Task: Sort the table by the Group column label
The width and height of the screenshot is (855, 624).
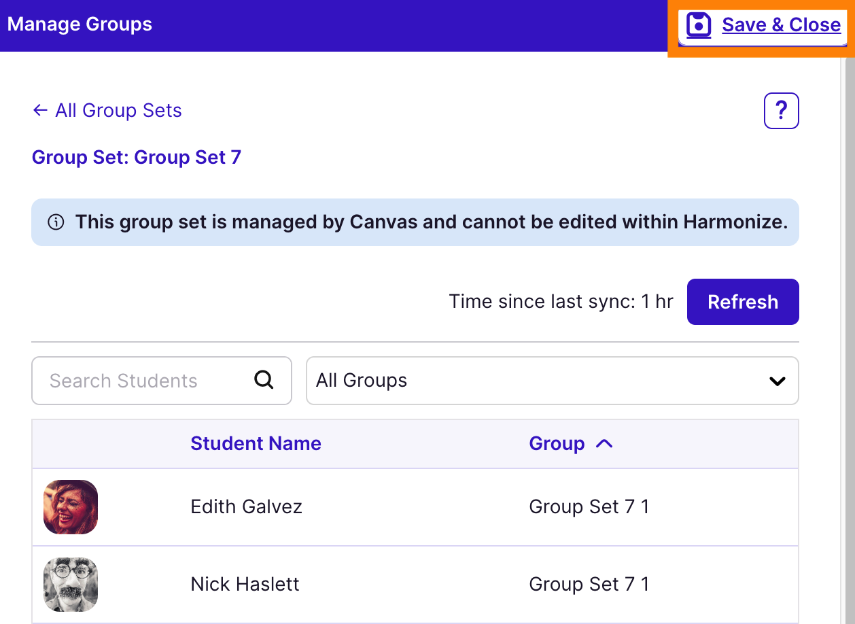Action: 557,444
